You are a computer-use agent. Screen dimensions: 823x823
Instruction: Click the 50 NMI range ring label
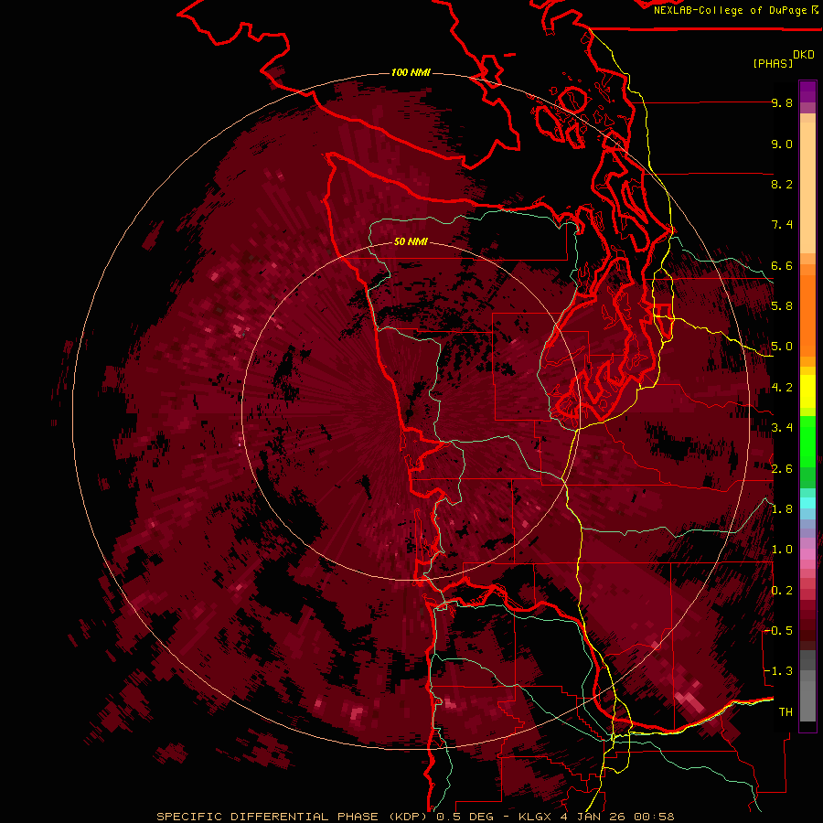411,241
